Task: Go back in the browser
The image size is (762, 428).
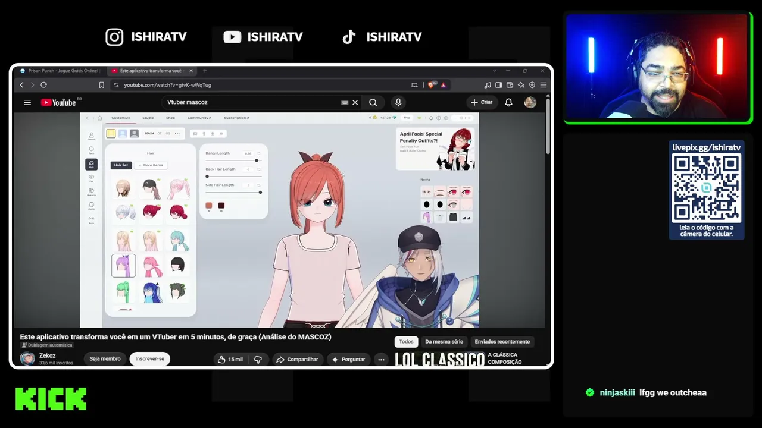Action: 21,85
